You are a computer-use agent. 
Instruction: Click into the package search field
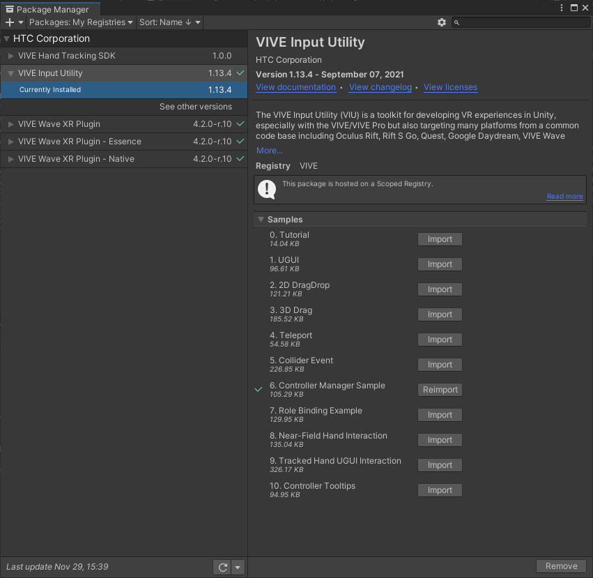coord(523,22)
